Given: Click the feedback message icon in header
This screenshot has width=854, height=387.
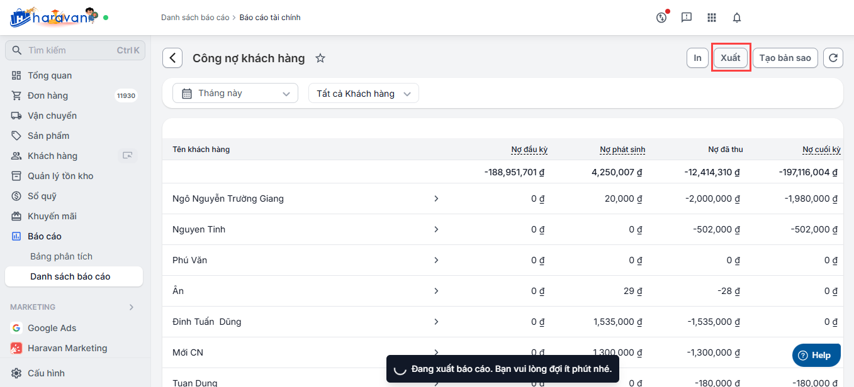Looking at the screenshot, I should point(687,18).
